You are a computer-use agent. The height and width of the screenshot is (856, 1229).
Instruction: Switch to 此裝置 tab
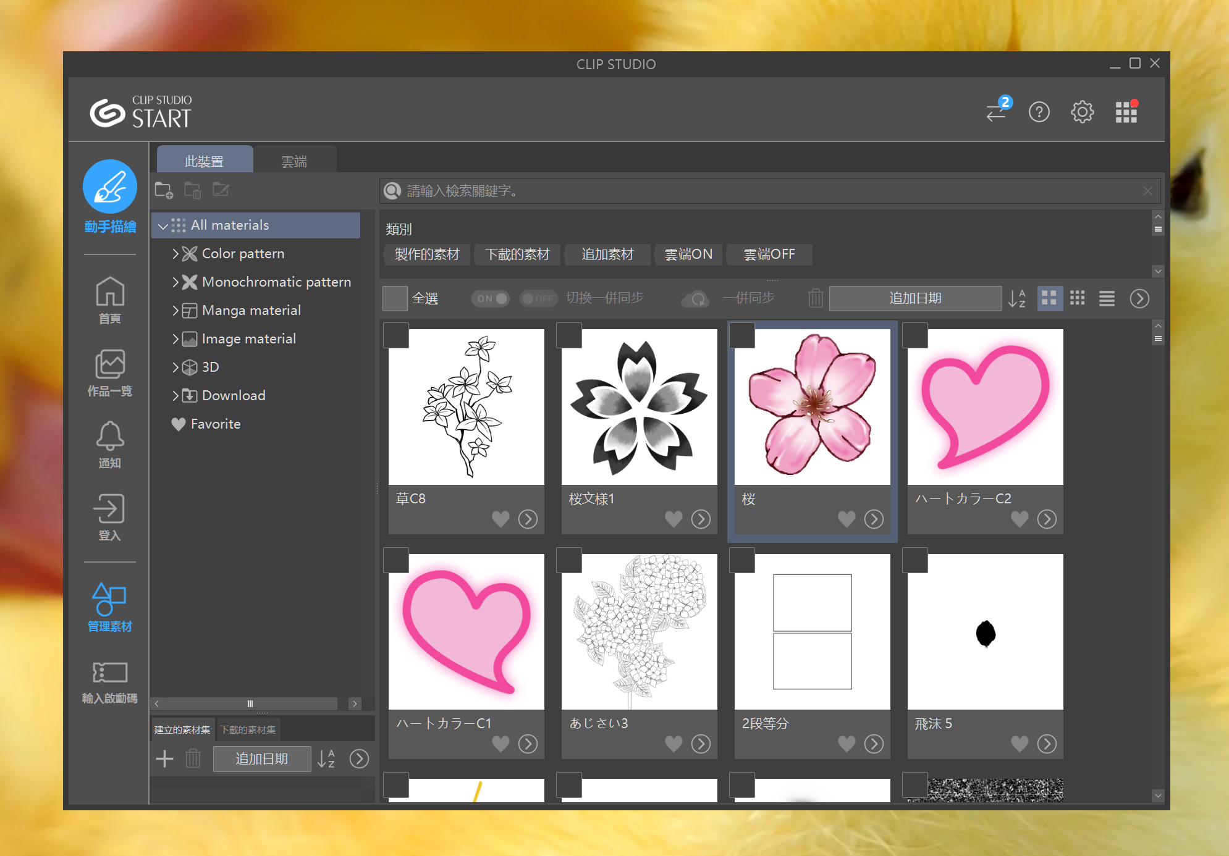pos(205,161)
